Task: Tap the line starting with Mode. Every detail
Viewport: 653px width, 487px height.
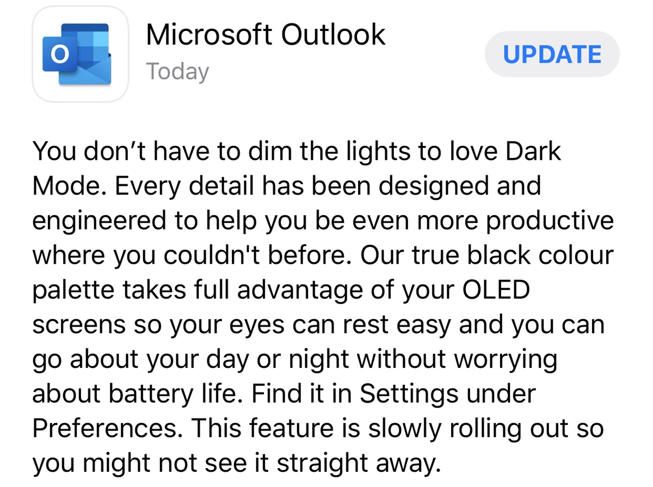Action: point(286,186)
